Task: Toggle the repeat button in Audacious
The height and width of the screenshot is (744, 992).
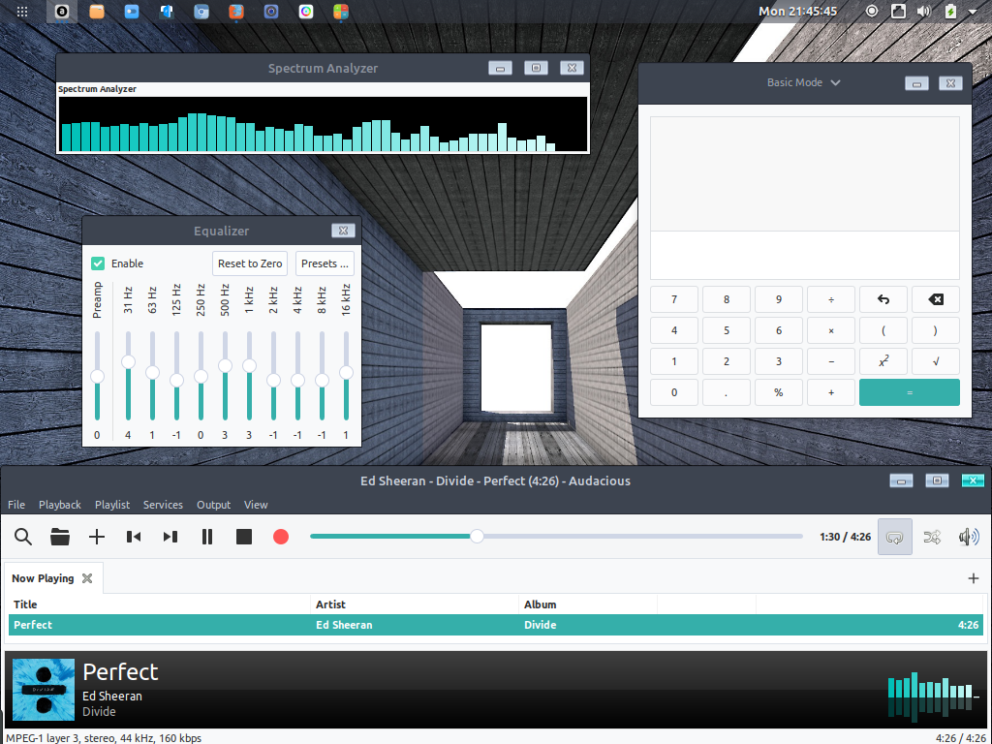Action: tap(894, 537)
